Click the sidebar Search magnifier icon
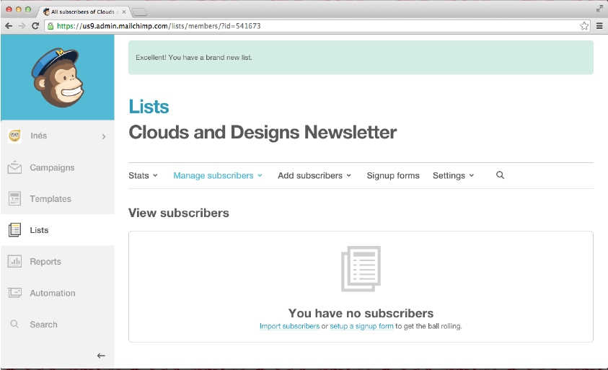Screen dimensions: 608x370 14,325
